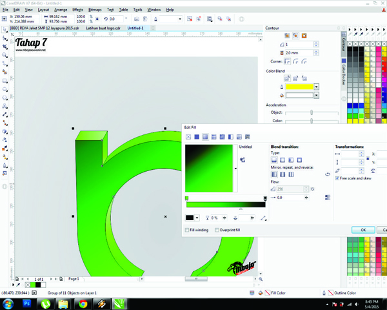This screenshot has width=387, height=310.
Task: Open the contour fill color dropdown
Action: [x=316, y=96]
